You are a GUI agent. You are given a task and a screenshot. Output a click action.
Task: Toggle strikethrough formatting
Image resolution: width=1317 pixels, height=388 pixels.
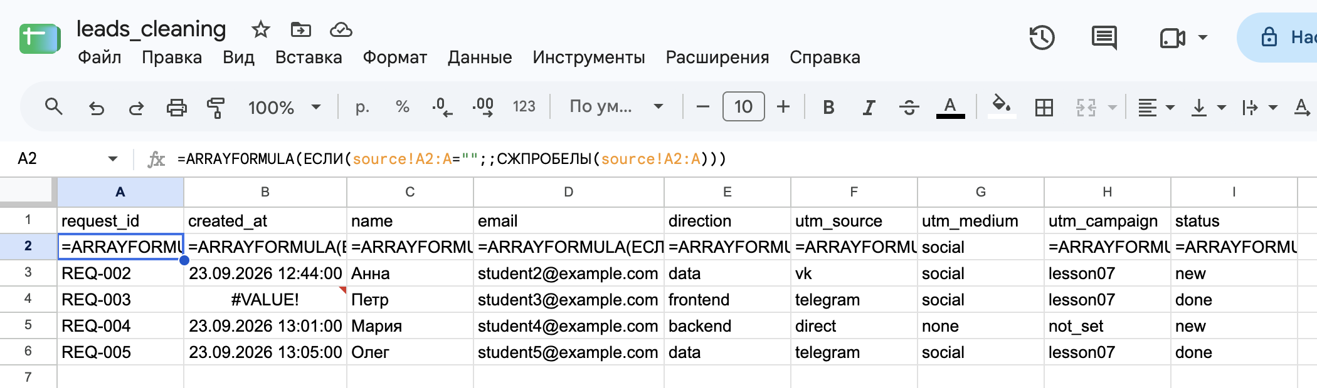tap(909, 108)
